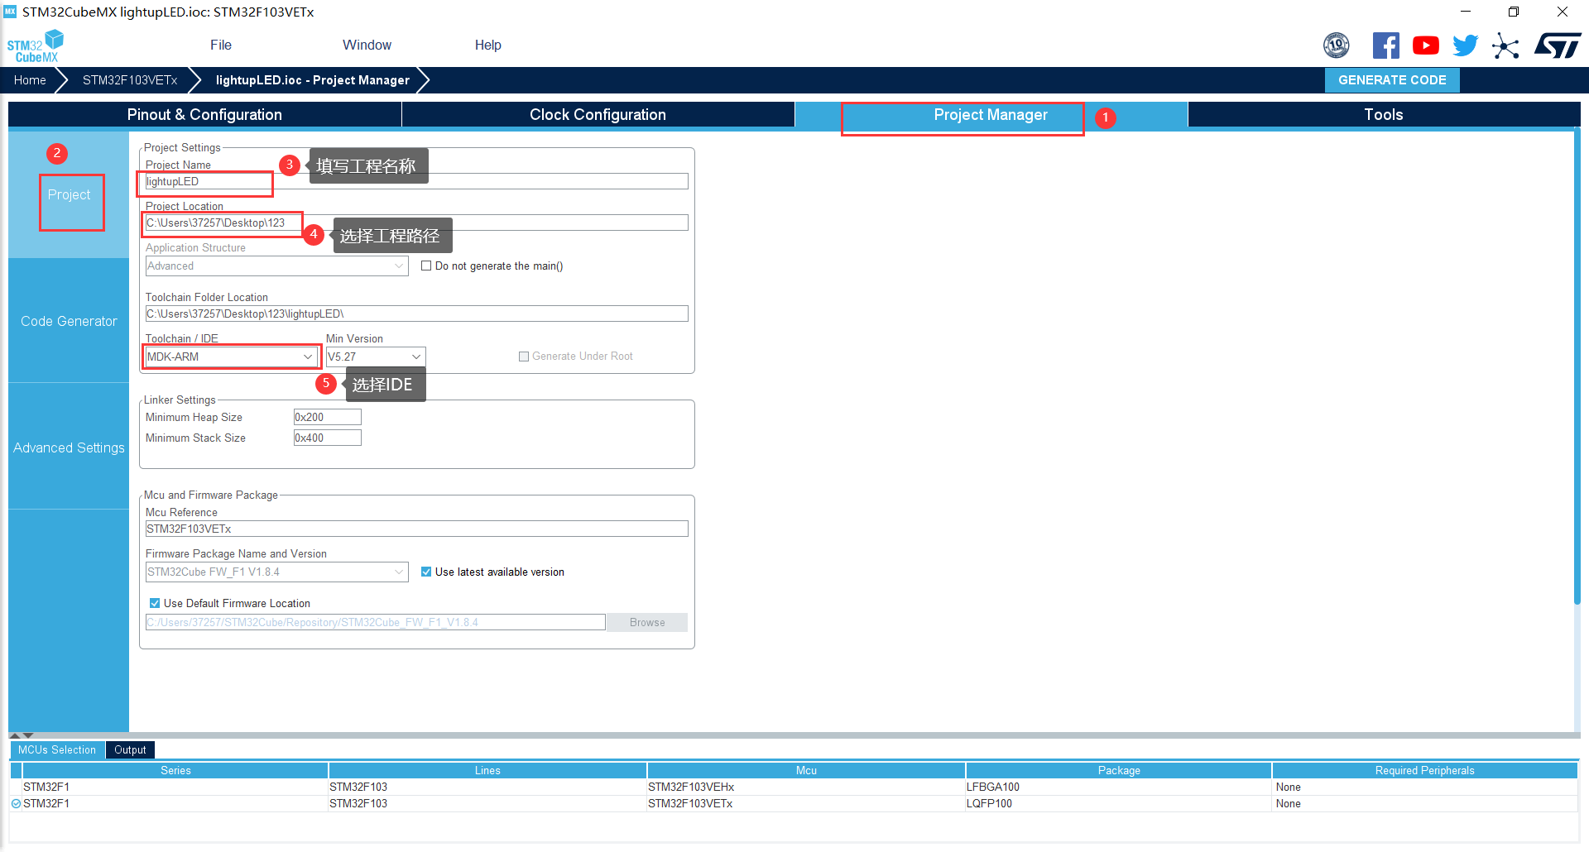Select the STM32F103VEHx row cell

[x=806, y=787]
